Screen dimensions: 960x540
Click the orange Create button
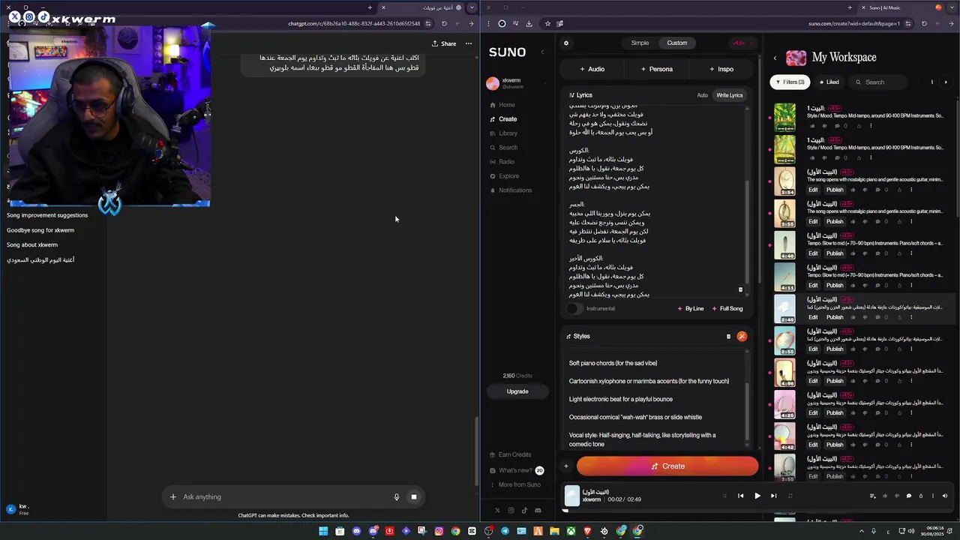pyautogui.click(x=667, y=466)
